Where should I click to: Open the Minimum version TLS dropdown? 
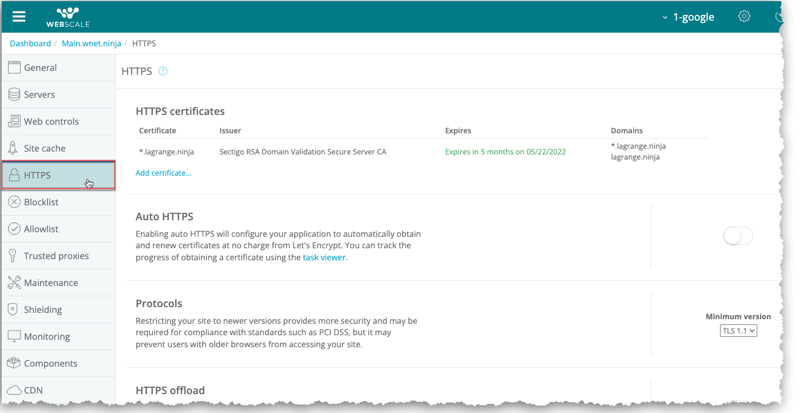pos(738,331)
